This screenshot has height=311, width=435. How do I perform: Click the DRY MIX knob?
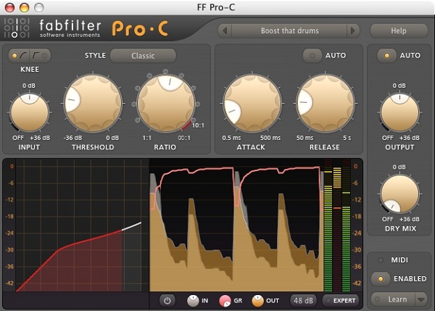pos(399,194)
